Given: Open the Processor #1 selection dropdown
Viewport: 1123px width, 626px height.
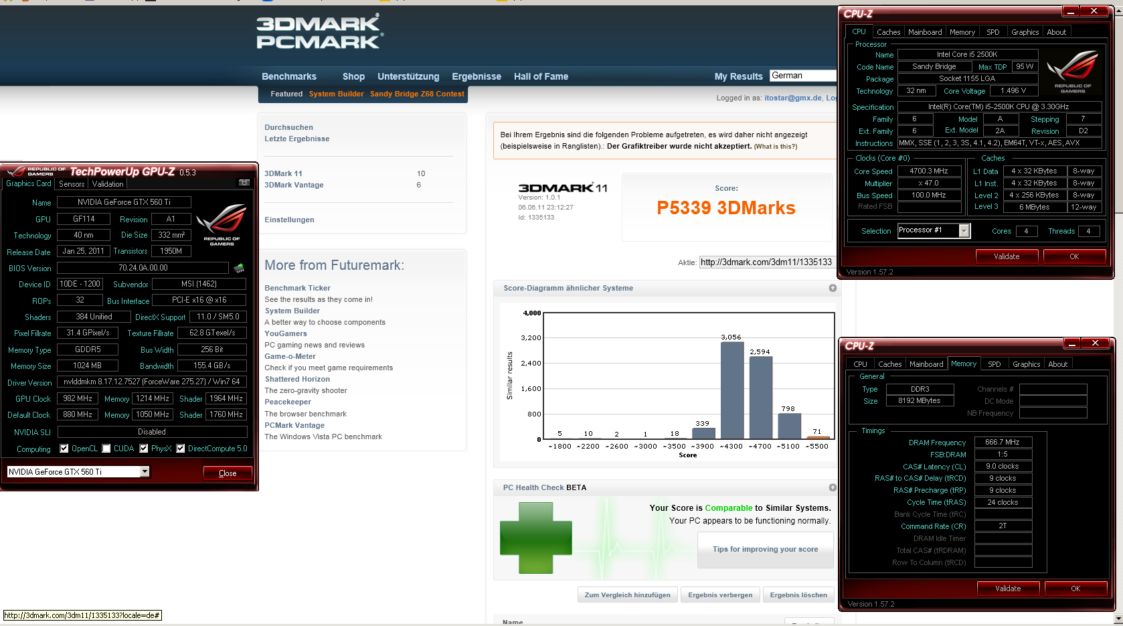Looking at the screenshot, I should (x=964, y=231).
